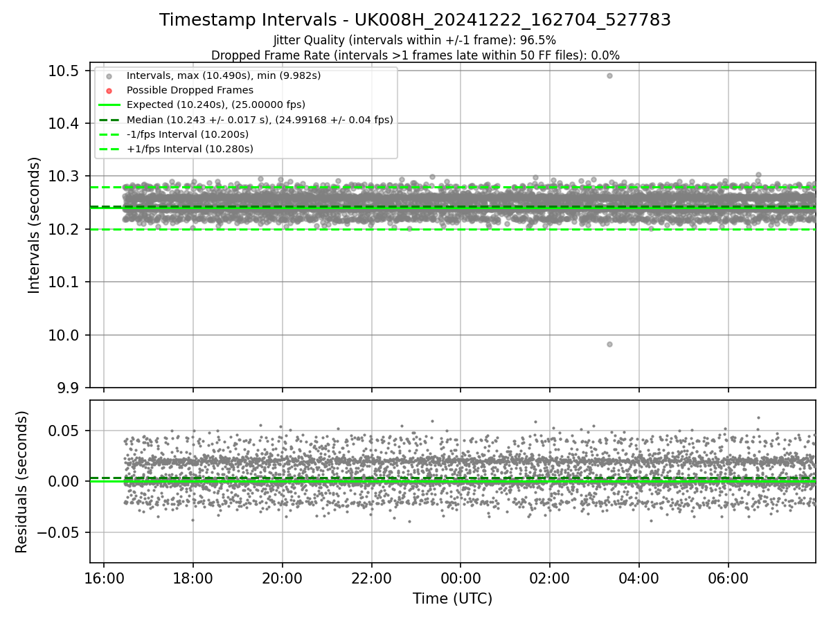The image size is (831, 623).
Task: Click the outlier data point at 9.982 seconds
Action: 609,344
